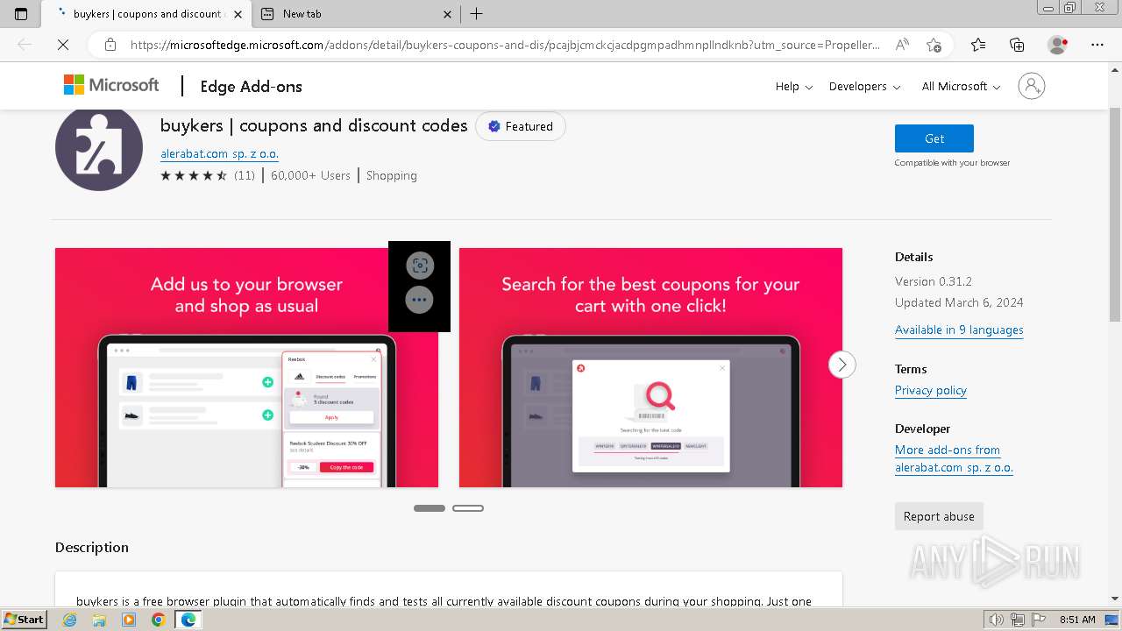Click the buykers extension logo

tap(99, 147)
